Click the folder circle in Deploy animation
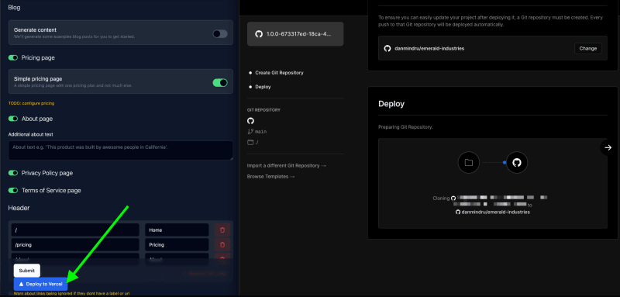 point(469,162)
